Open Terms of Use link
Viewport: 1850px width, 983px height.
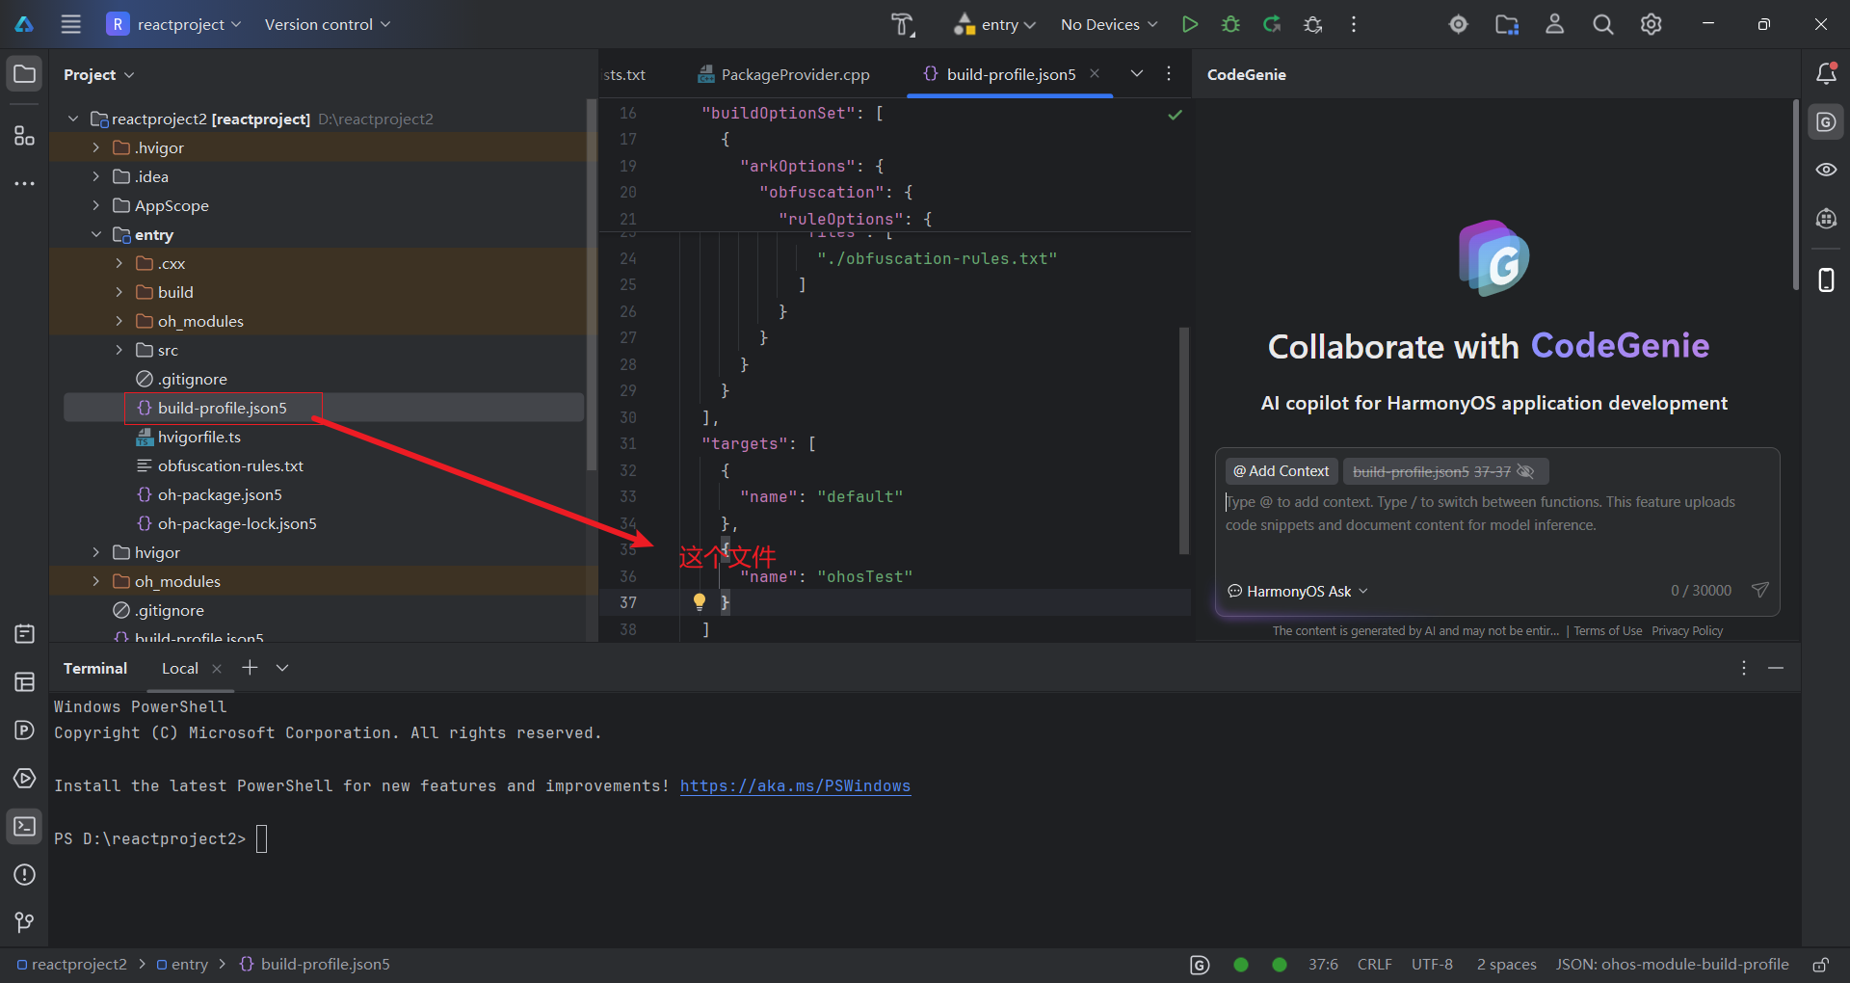coord(1608,631)
